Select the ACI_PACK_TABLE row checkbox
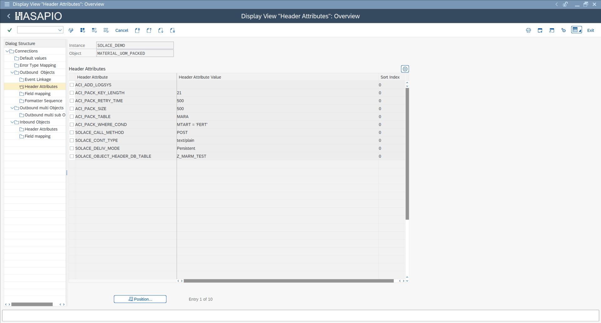 (72, 116)
